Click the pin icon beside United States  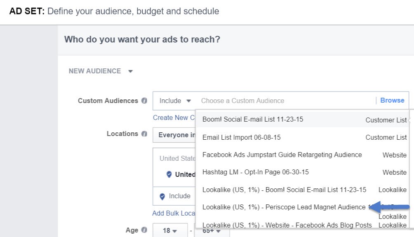(169, 174)
